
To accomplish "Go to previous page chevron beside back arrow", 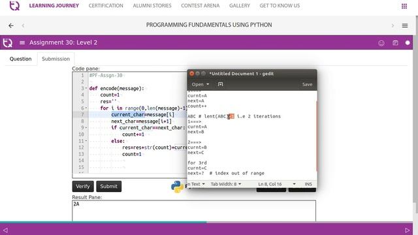I will (24, 25).
